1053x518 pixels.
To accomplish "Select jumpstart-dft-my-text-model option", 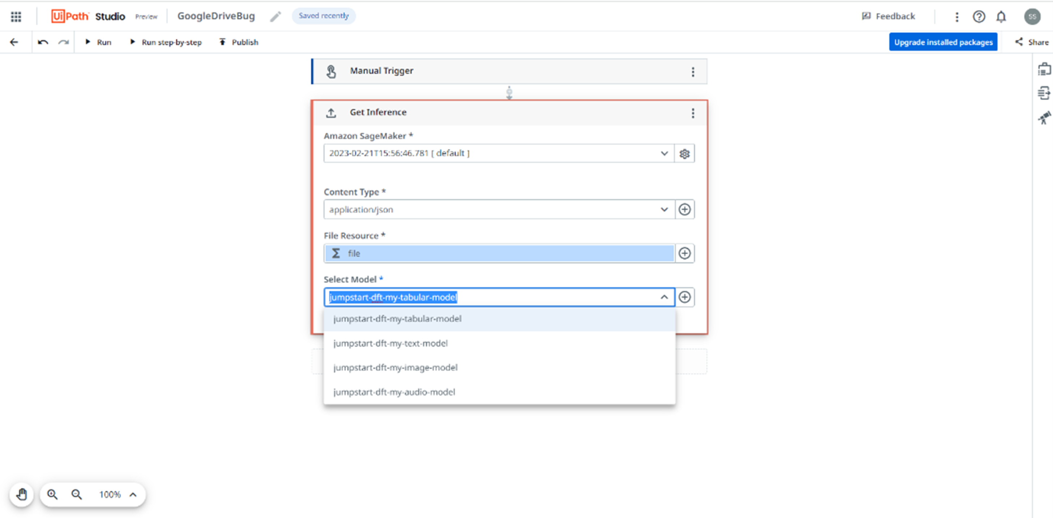I will 499,343.
